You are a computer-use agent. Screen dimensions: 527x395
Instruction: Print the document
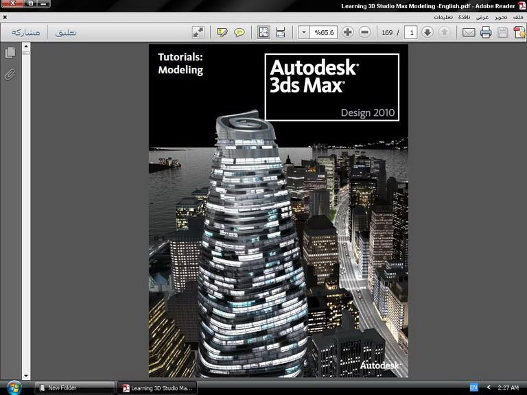pyautogui.click(x=486, y=33)
